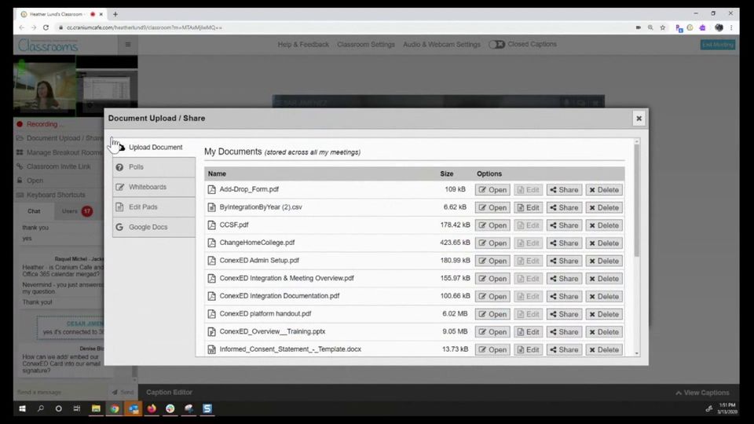Screen dimensions: 754x424
Task: Click Manage Breakout Rooms in sidebar
Action: pyautogui.click(x=60, y=152)
